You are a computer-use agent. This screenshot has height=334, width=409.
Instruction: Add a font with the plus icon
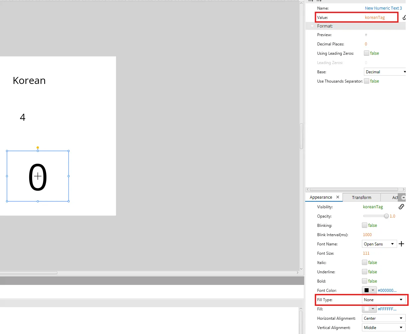tap(401, 244)
